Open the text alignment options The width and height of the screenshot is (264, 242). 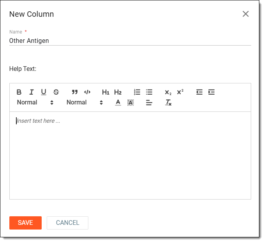[149, 102]
